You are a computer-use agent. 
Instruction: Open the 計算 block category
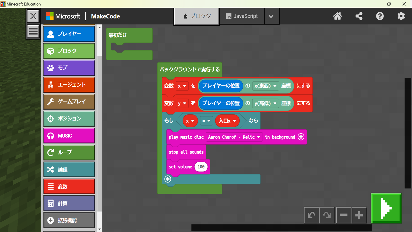pyautogui.click(x=69, y=203)
